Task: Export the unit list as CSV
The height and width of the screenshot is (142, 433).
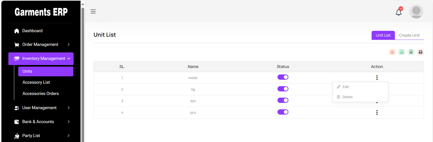Action: pyautogui.click(x=402, y=52)
